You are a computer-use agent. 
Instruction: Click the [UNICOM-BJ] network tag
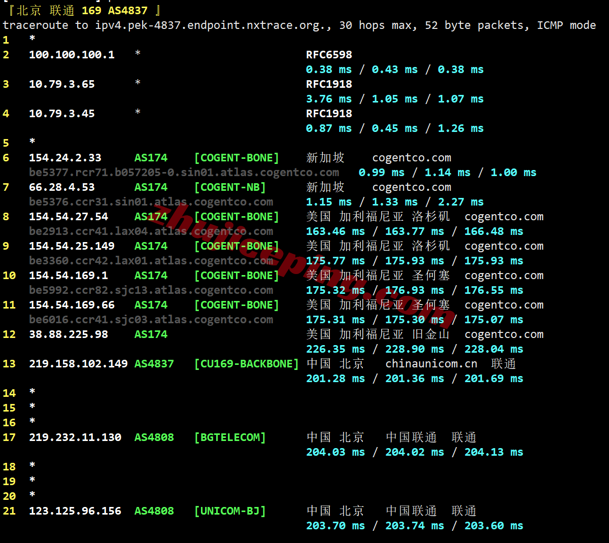(230, 511)
